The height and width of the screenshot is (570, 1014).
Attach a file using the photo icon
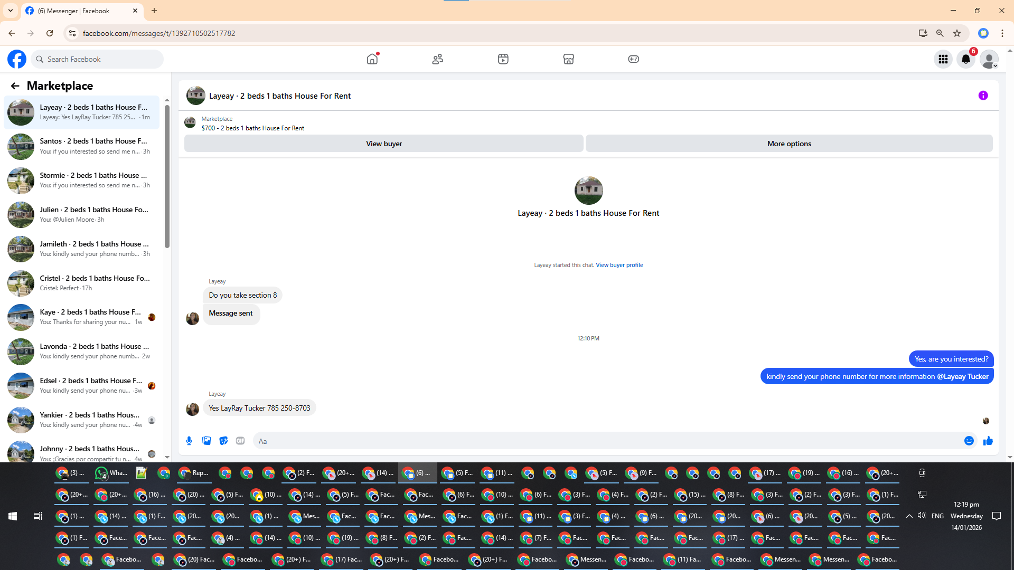(206, 441)
